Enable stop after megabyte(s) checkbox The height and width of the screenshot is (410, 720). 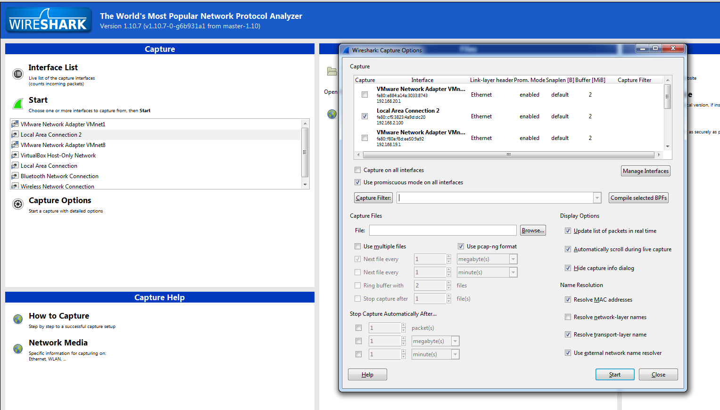pyautogui.click(x=358, y=341)
